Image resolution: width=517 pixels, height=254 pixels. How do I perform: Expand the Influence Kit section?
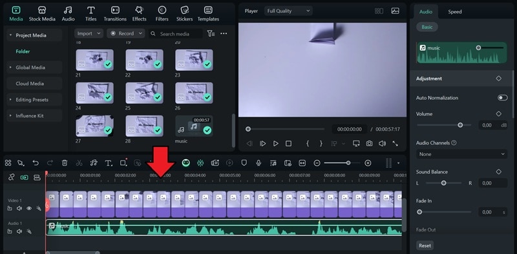tap(10, 116)
